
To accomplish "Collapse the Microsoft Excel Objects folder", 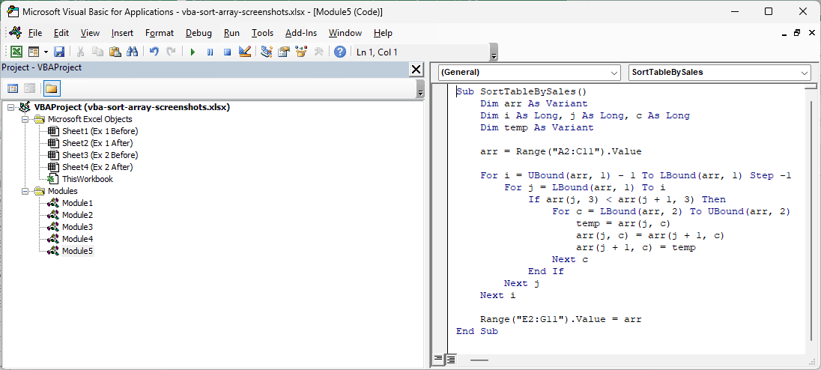I will tap(25, 119).
